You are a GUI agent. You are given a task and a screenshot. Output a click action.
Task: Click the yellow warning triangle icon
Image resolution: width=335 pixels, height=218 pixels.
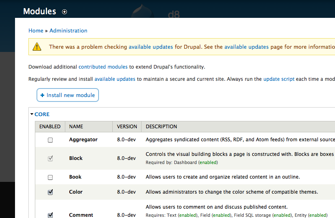tap(37, 47)
